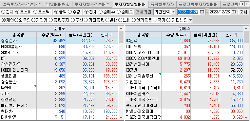Click the KODEX 인버스 row

[x=184, y=94]
